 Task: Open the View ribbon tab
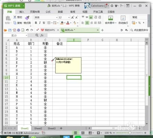click(85, 12)
